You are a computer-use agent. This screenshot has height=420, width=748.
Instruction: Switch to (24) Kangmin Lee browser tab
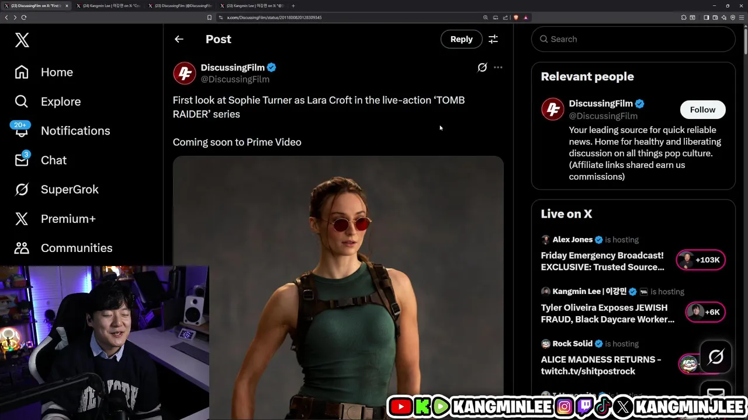109,6
